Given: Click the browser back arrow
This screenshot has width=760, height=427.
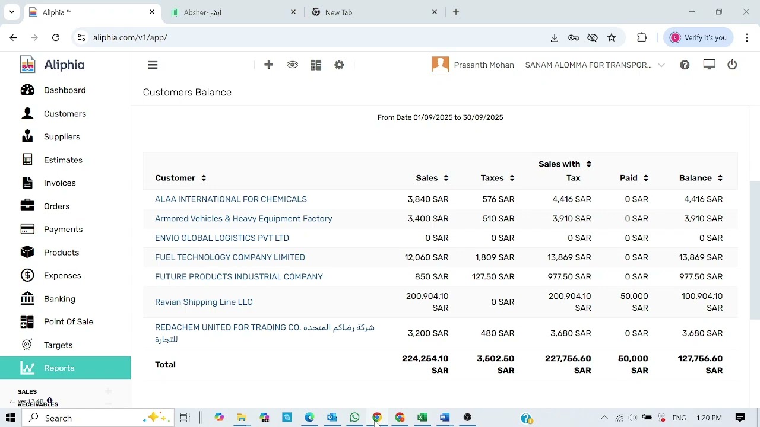Looking at the screenshot, I should (x=13, y=37).
